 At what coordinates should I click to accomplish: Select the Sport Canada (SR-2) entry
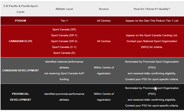[x=64, y=41]
